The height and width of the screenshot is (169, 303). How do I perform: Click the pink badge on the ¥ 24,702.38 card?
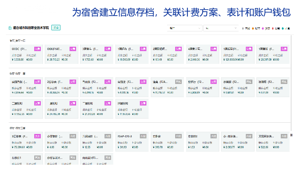73,103
